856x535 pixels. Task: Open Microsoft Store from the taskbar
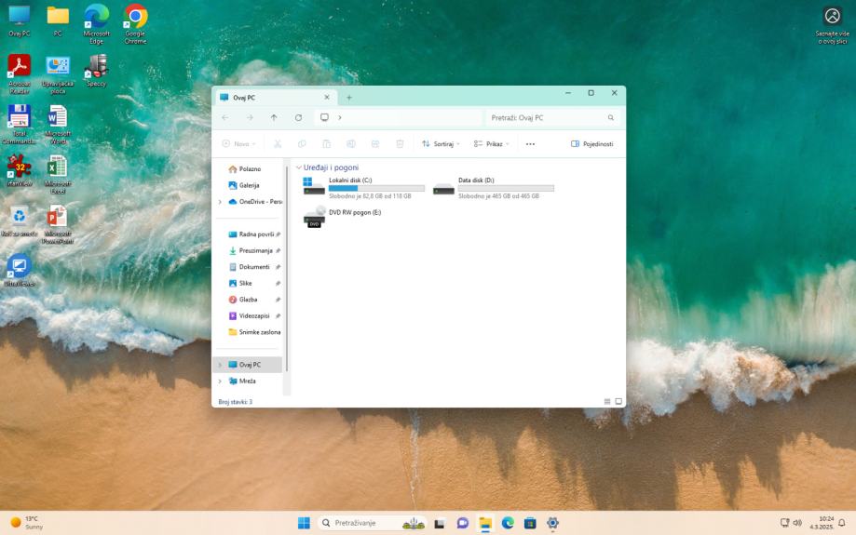[530, 524]
